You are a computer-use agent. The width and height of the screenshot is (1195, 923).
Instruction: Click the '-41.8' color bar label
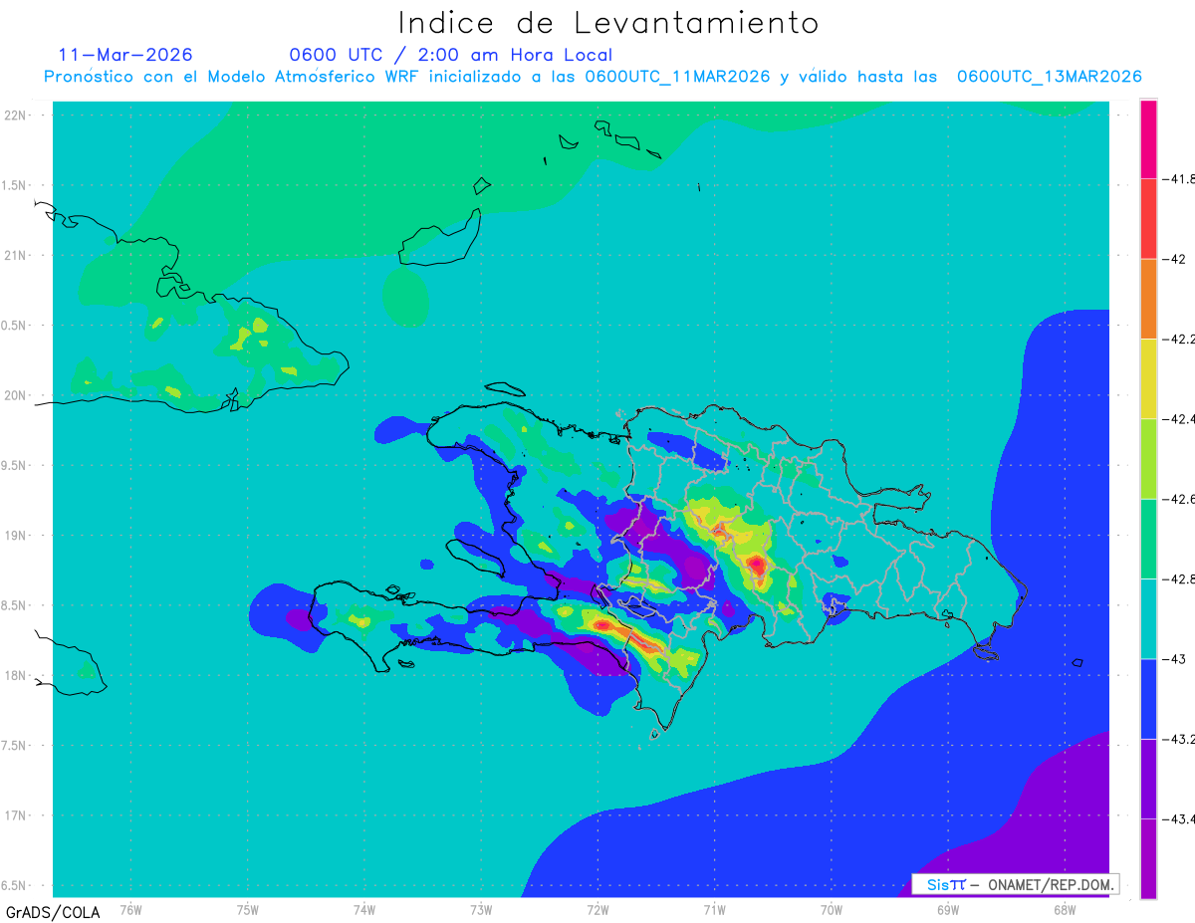point(1177,179)
